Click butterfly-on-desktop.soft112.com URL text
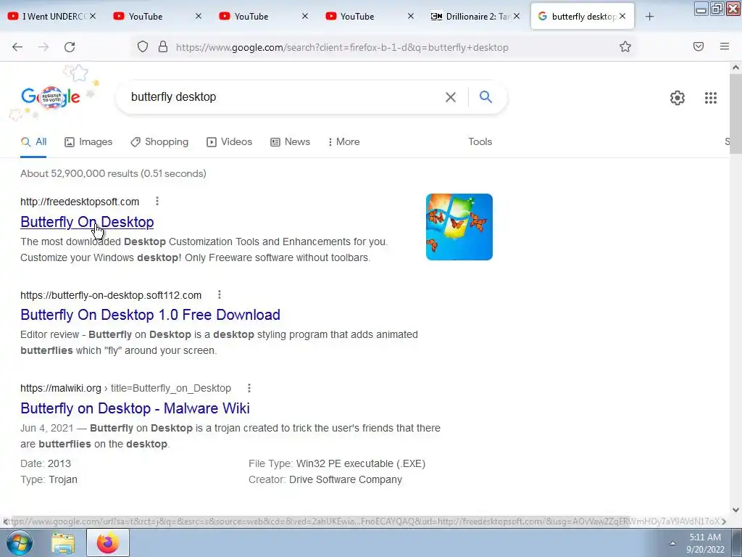Screen dimensions: 742x557 tap(111, 295)
